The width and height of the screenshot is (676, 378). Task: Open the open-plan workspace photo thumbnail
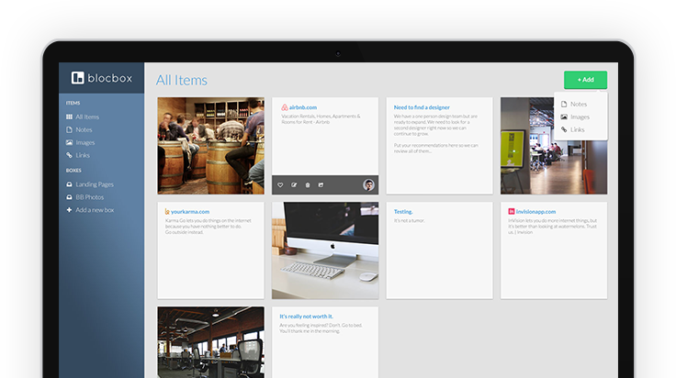tap(211, 342)
